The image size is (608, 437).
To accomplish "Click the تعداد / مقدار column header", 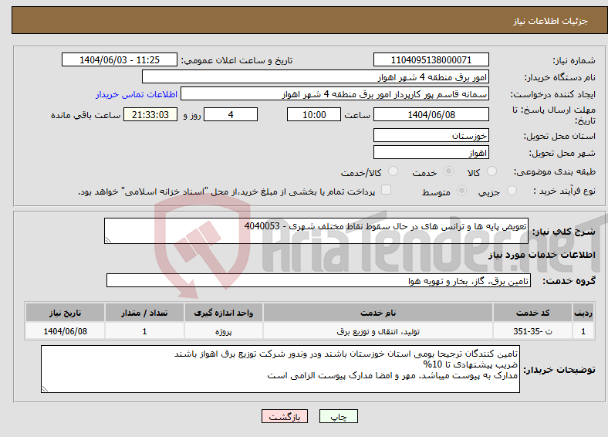I will [144, 313].
